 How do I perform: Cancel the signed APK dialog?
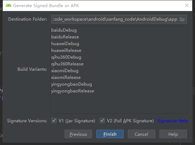pyautogui.click(x=141, y=134)
